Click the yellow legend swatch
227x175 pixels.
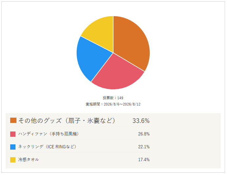(13, 160)
